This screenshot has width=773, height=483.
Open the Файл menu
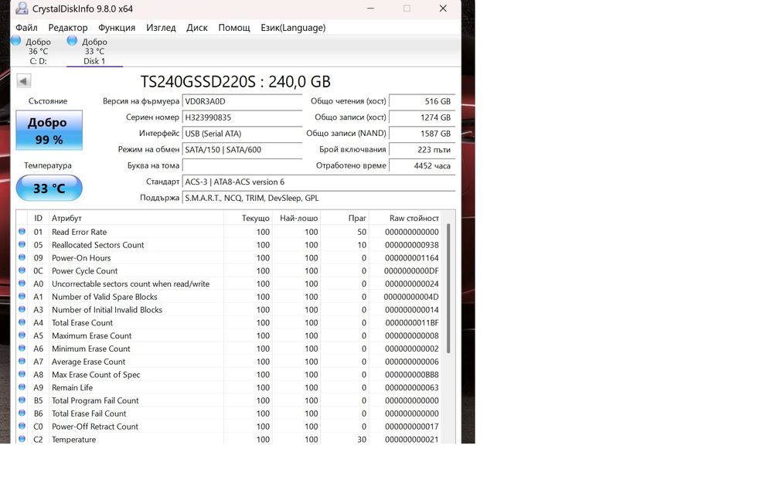click(x=26, y=28)
